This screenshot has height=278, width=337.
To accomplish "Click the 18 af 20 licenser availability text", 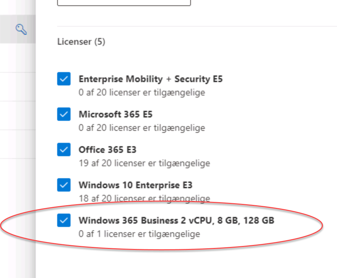I will point(144,199).
